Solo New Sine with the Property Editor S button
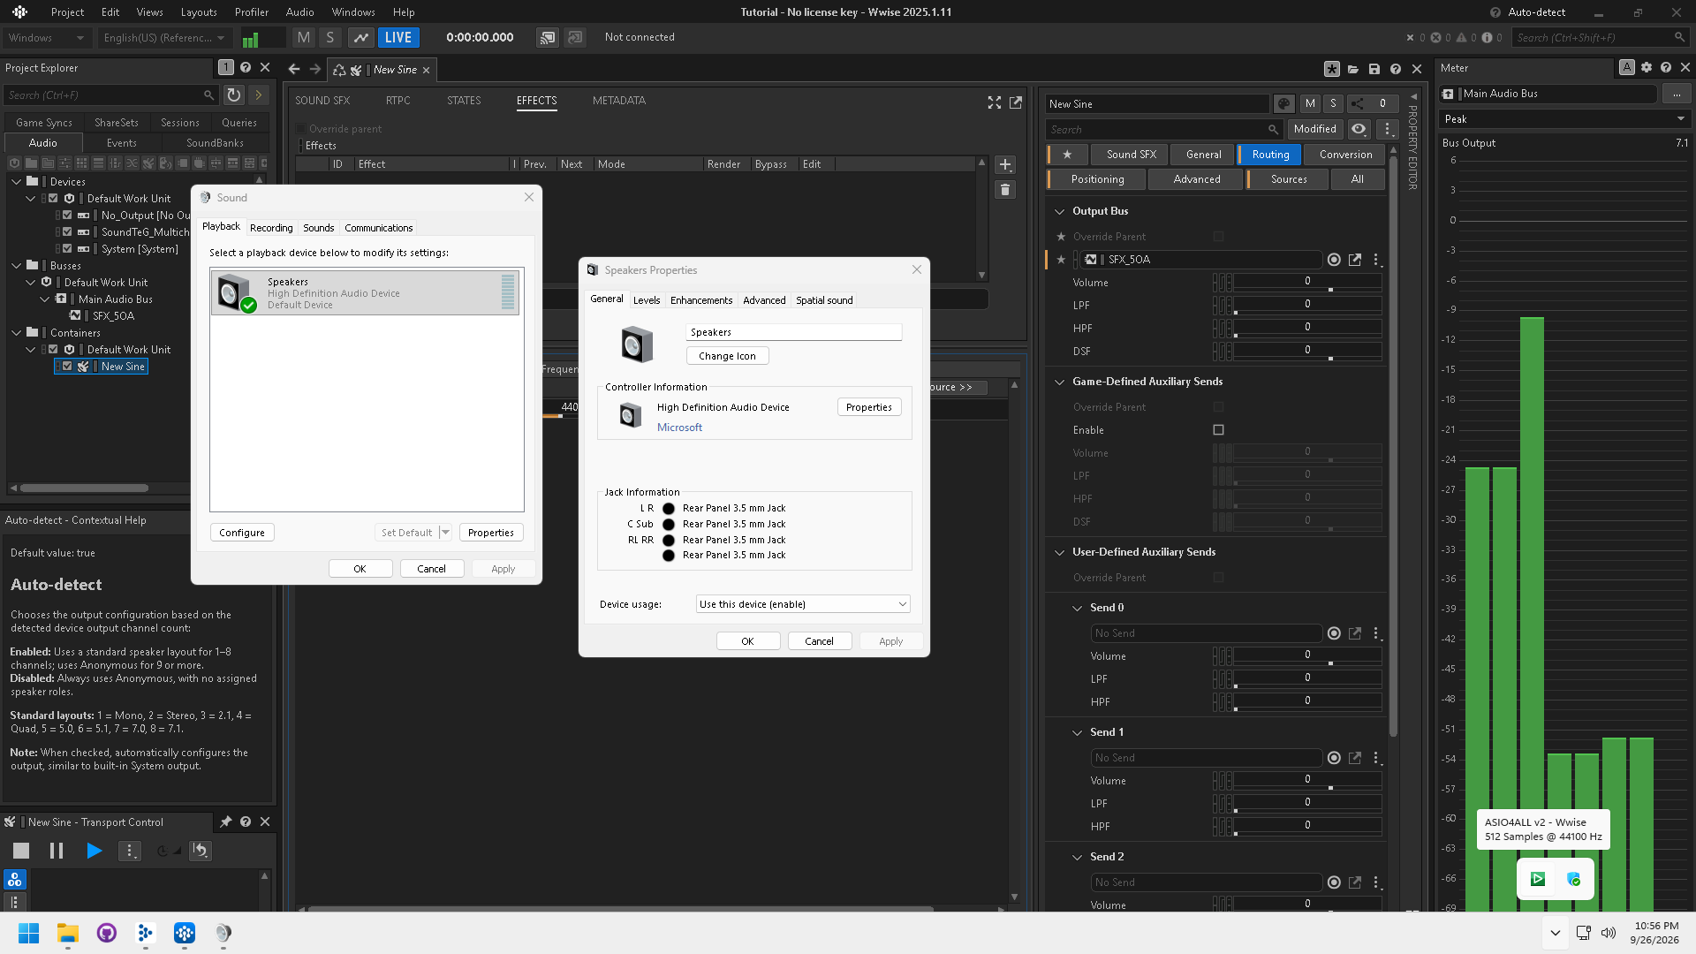 coord(1333,103)
